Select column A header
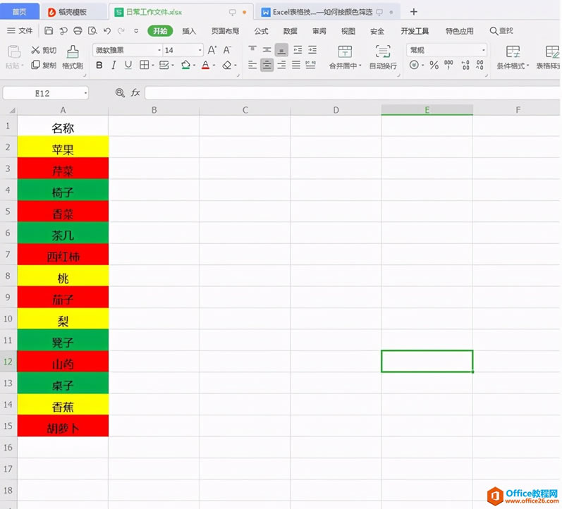 click(63, 110)
